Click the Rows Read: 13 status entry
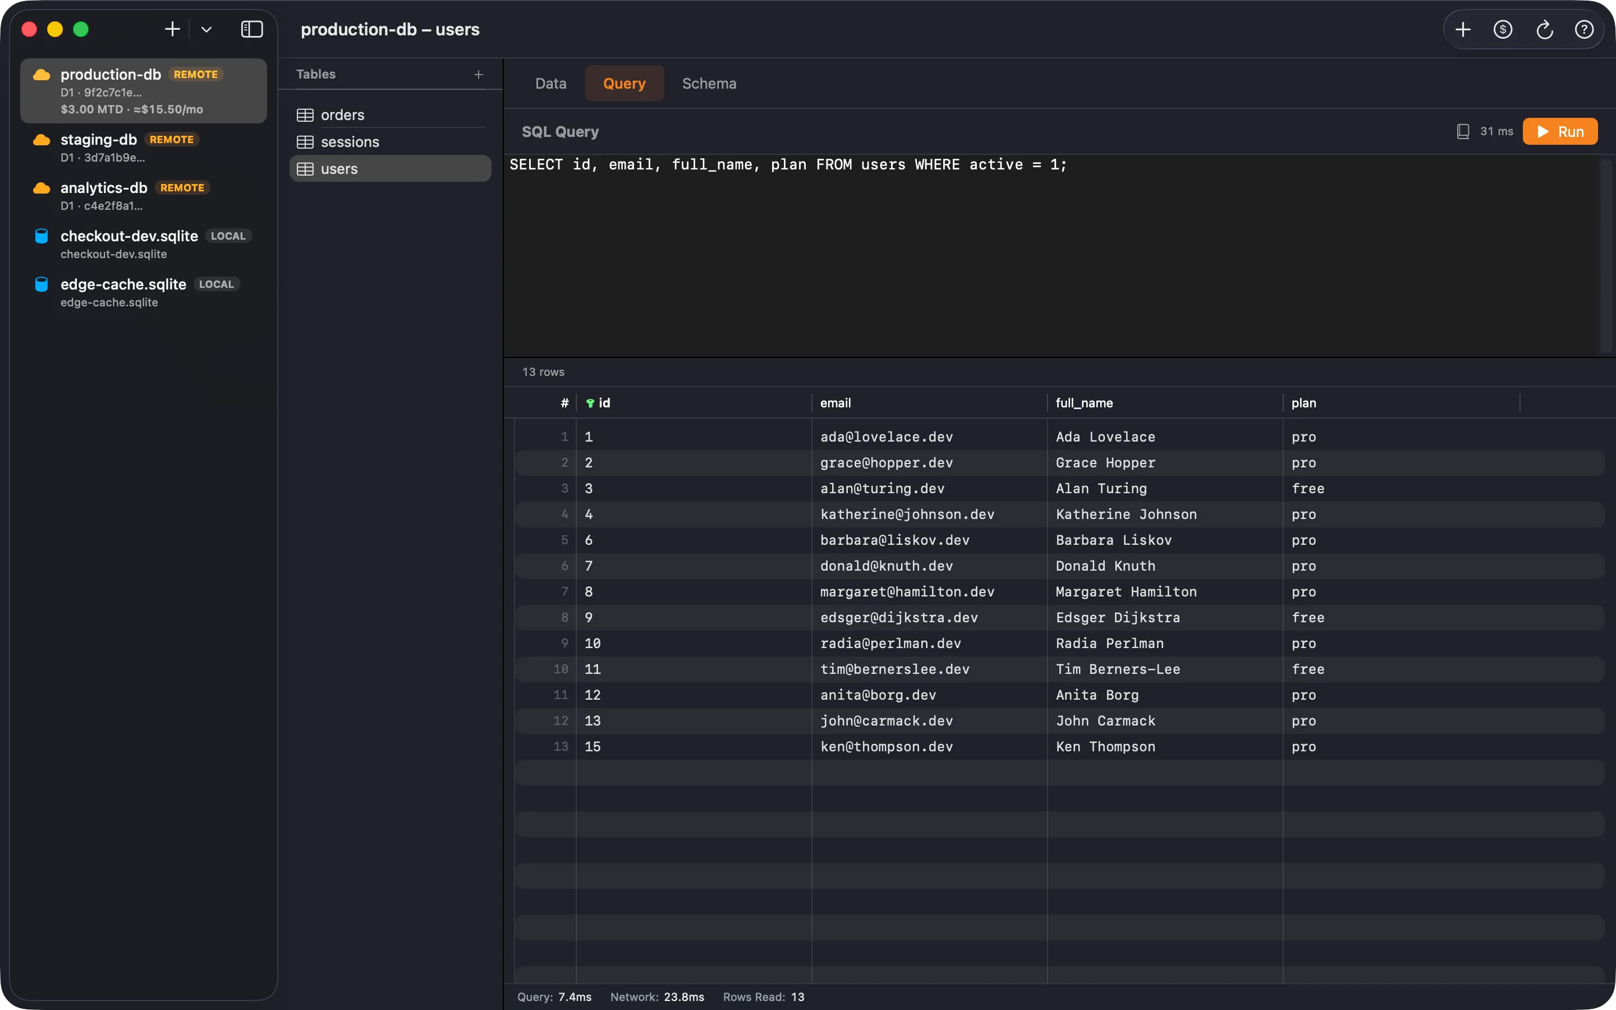This screenshot has height=1010, width=1616. point(763,997)
